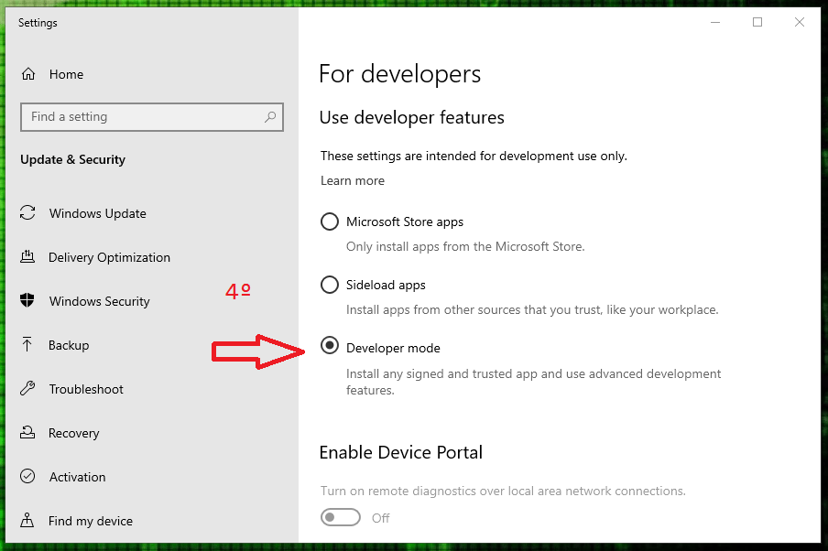Select the Troubleshoot wrench icon

click(28, 389)
